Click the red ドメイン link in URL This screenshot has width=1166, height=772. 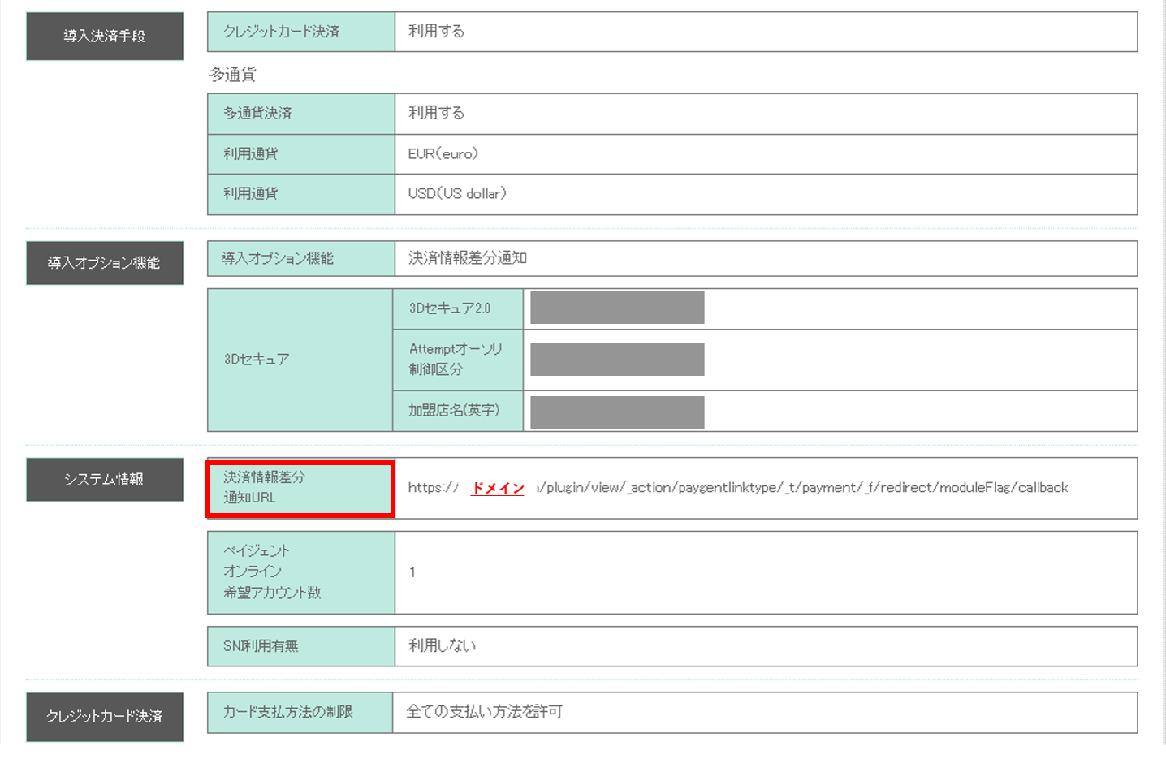tap(498, 488)
